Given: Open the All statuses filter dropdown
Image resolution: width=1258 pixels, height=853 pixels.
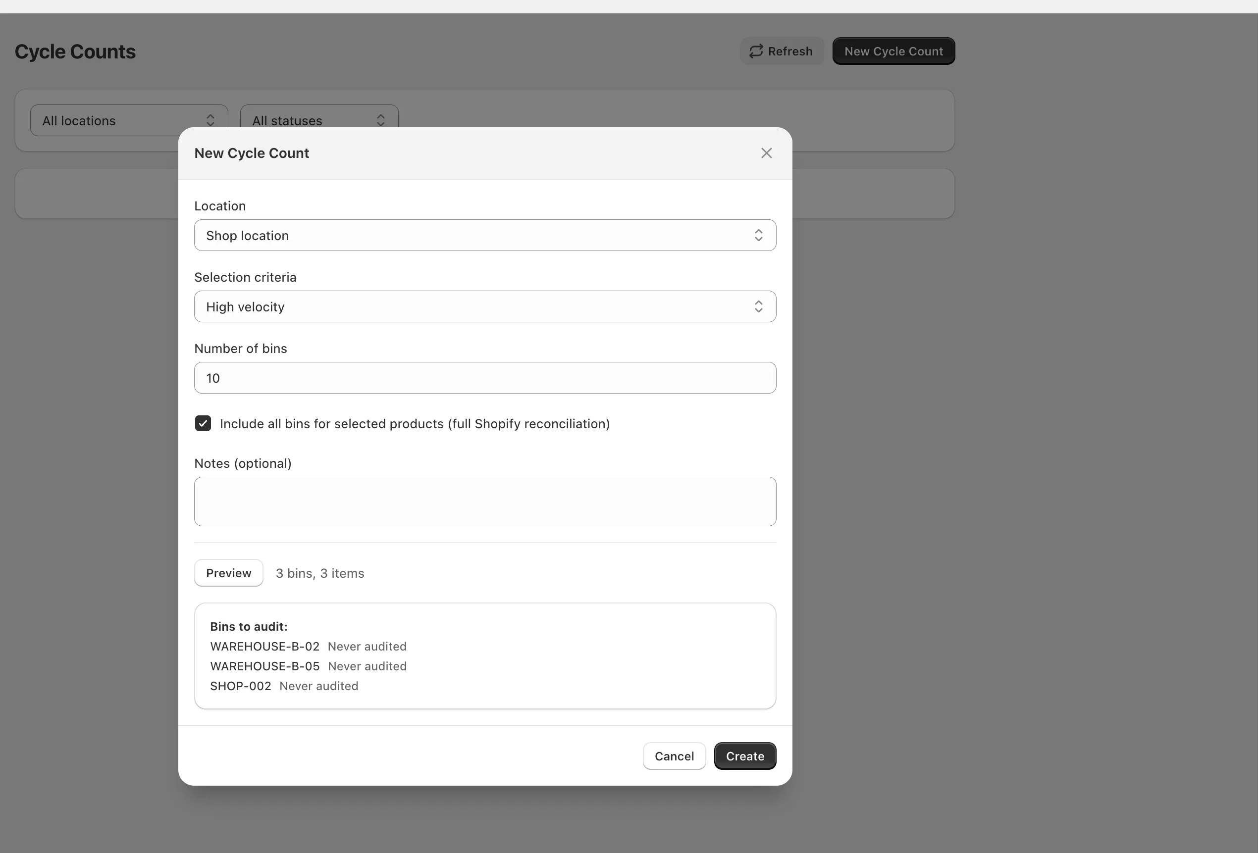Looking at the screenshot, I should click(x=319, y=120).
